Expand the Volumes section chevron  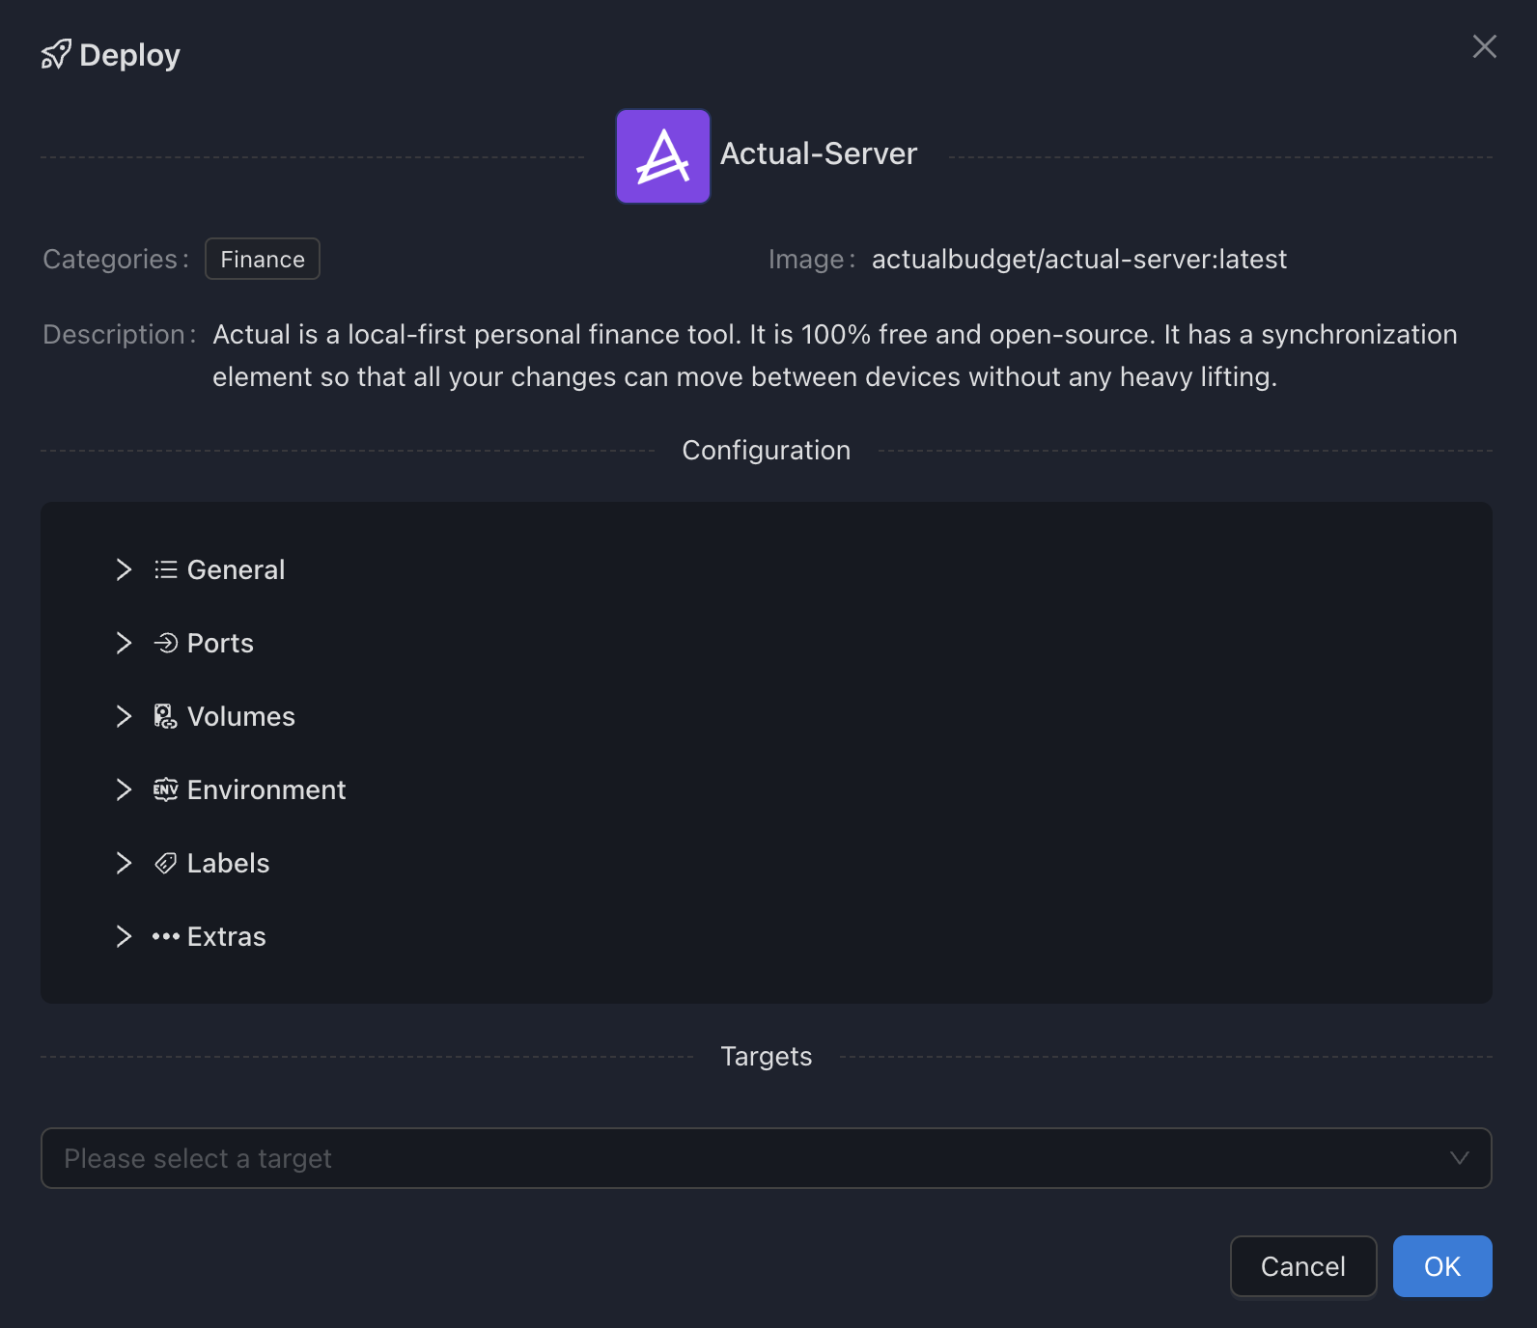coord(124,716)
